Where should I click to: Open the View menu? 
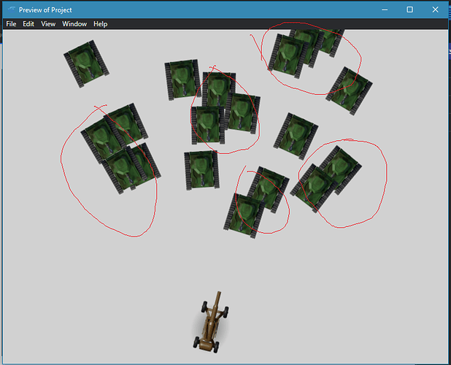48,24
